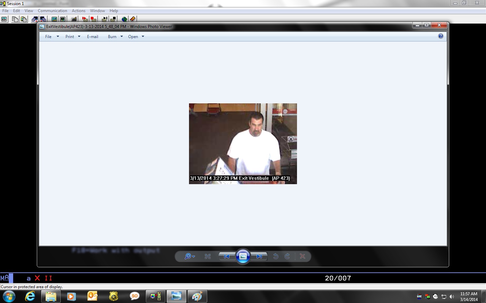486x303 pixels.
Task: Click the Paste icon in Session 1 toolbar
Action: coord(24,19)
